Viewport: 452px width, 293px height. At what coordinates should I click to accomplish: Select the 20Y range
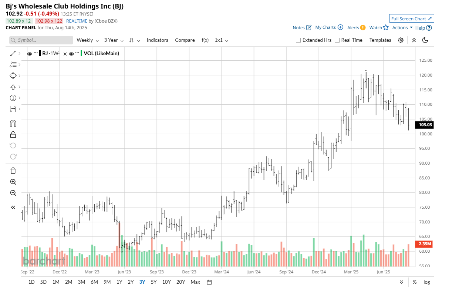tap(181, 282)
